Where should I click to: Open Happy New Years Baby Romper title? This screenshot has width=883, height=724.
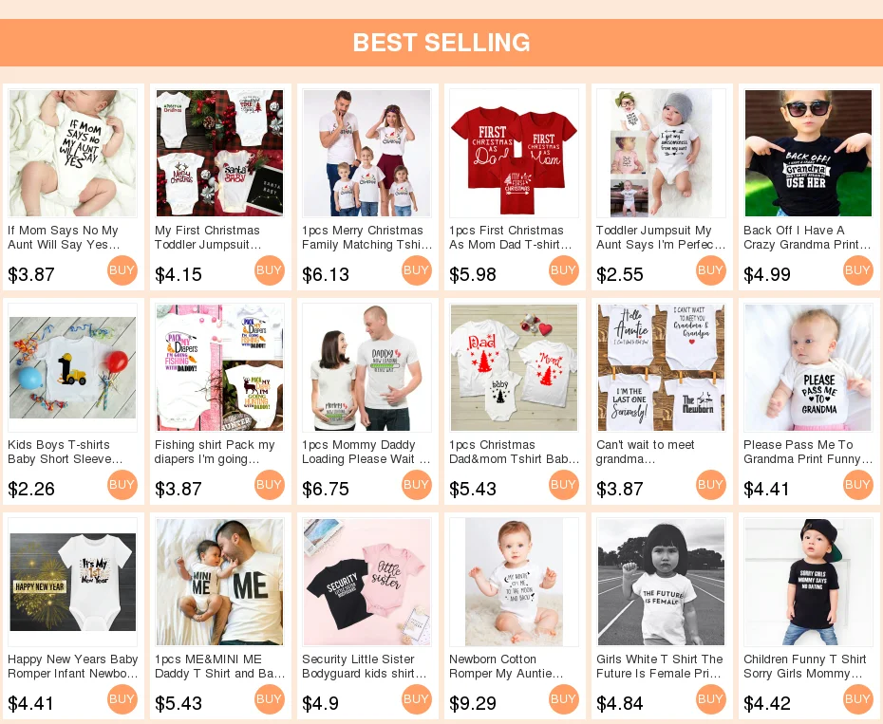(x=73, y=666)
